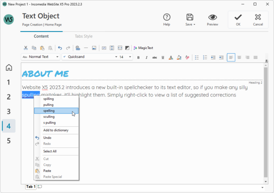This screenshot has width=274, height=193.
Task: Click the Cut icon in the editor toolbar
Action: pyautogui.click(x=26, y=48)
